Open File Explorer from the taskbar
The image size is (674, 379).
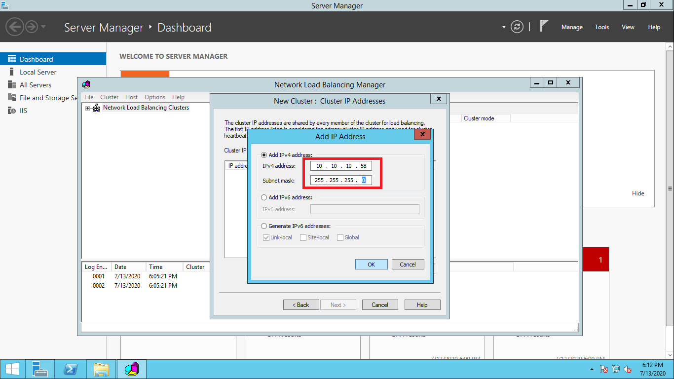coord(101,369)
